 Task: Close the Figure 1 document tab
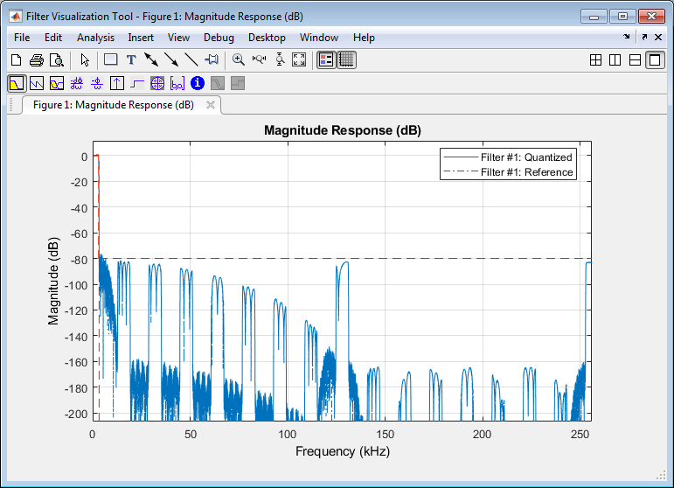click(211, 105)
